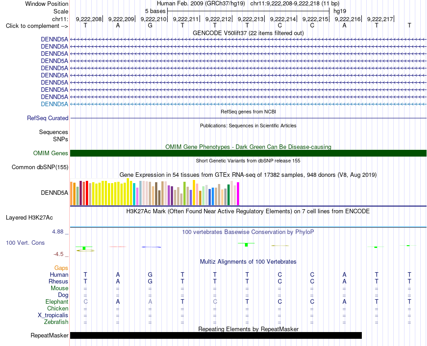Click the hg19 label beside scale bar

point(340,11)
